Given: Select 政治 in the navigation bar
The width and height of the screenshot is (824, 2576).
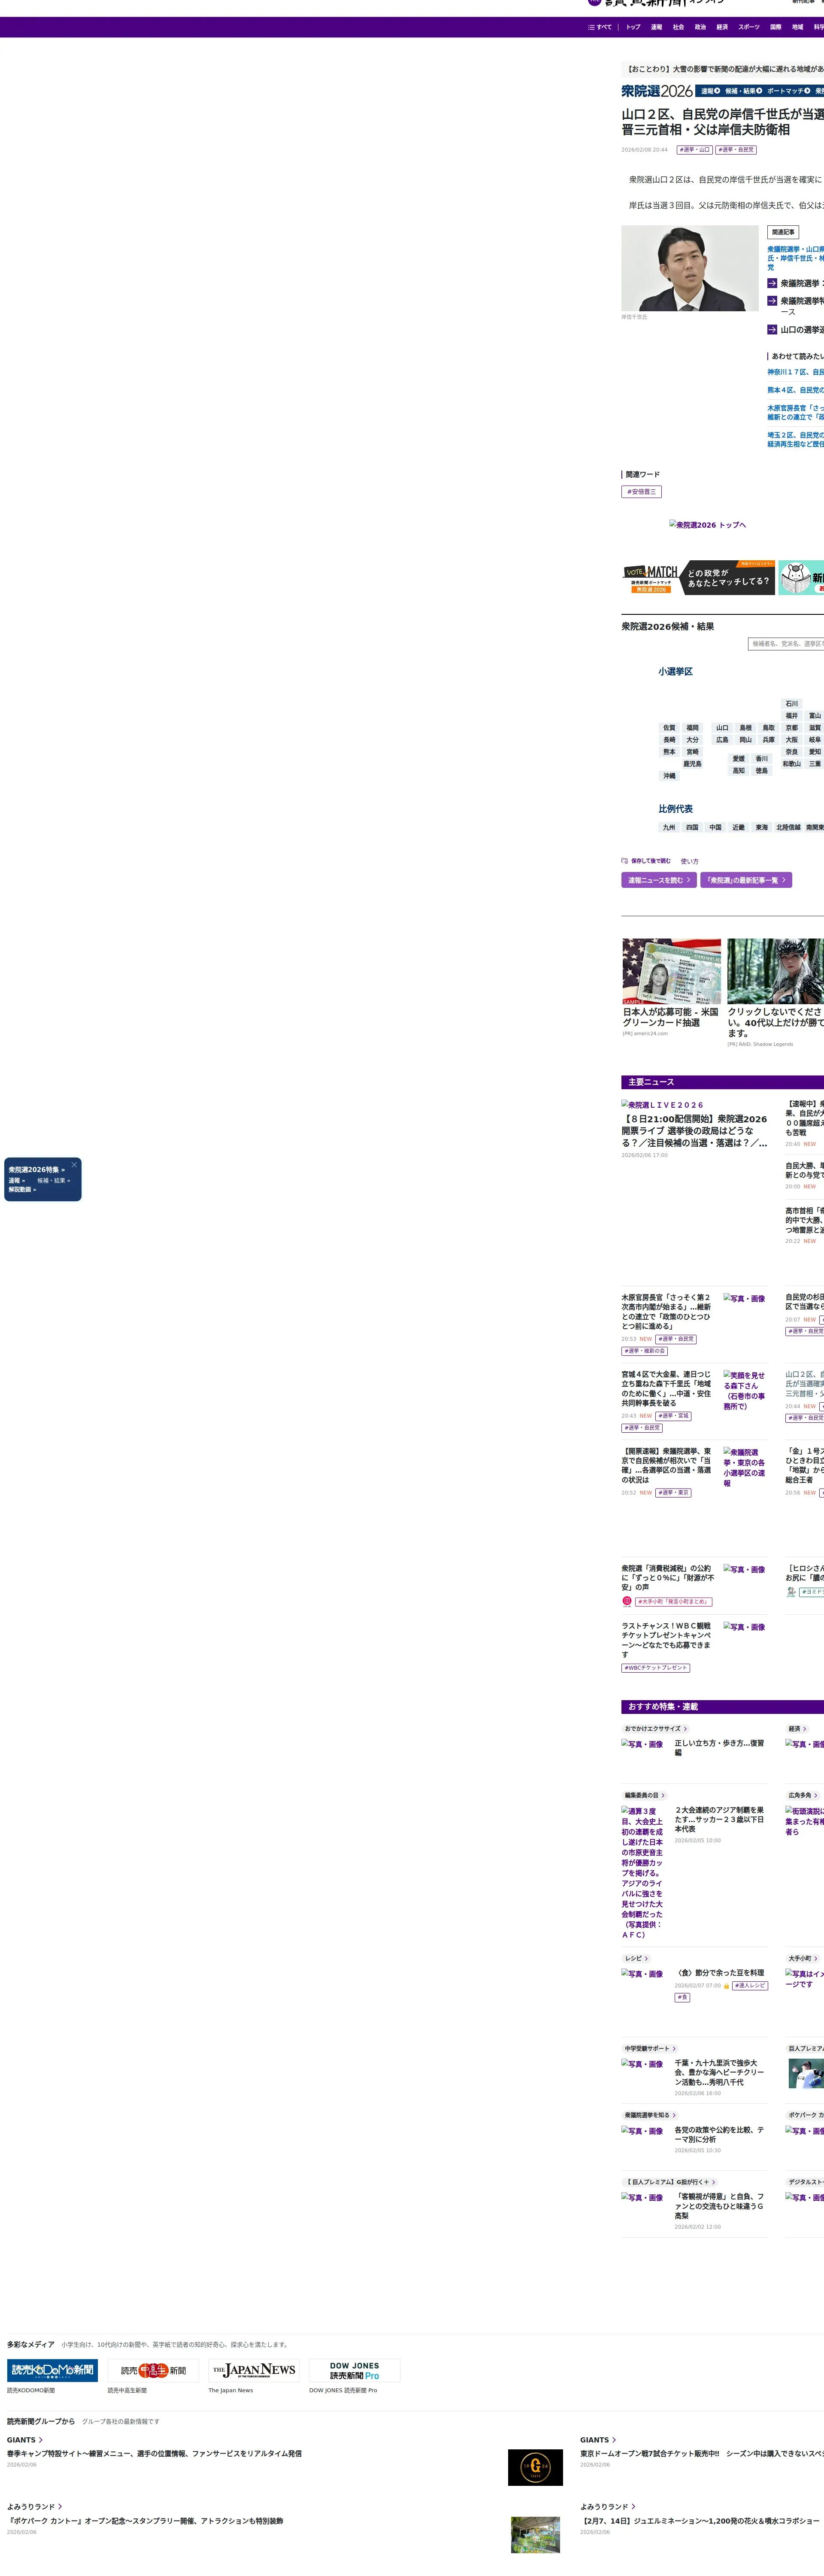Looking at the screenshot, I should click(x=700, y=27).
